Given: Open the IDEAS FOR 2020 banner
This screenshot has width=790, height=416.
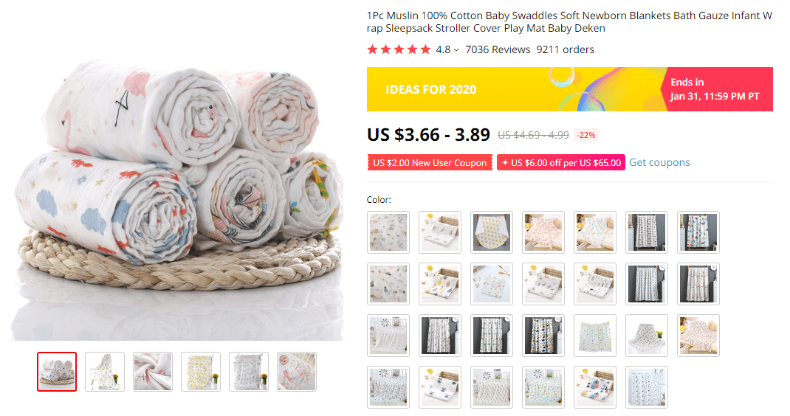Looking at the screenshot, I should [x=569, y=89].
